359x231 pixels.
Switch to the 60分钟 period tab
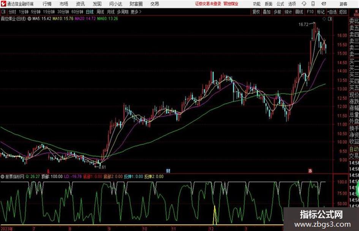(77, 12)
